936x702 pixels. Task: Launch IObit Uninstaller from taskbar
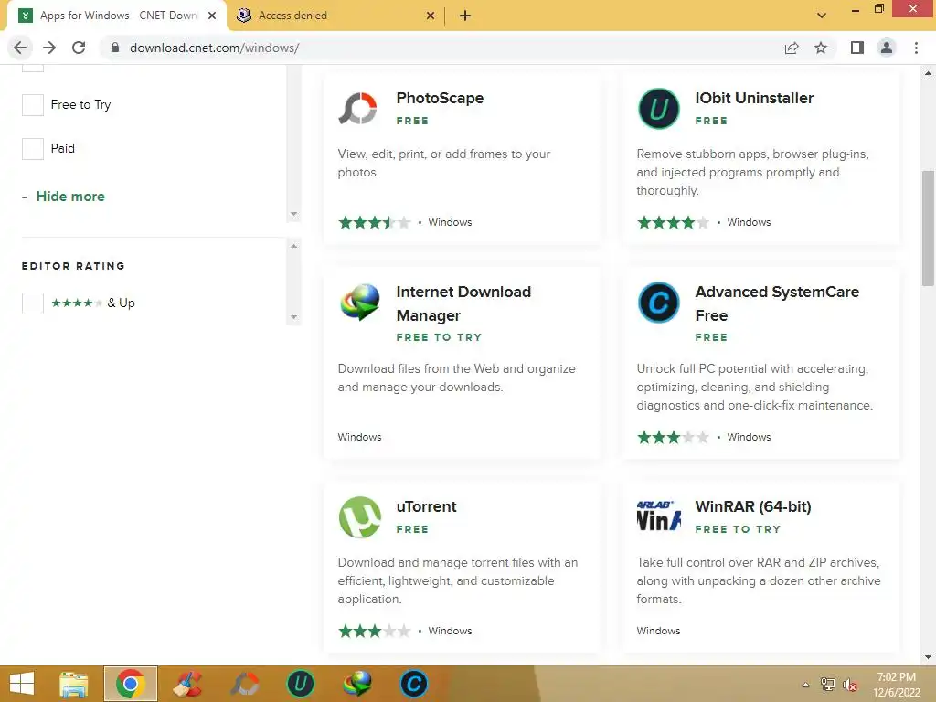(301, 684)
